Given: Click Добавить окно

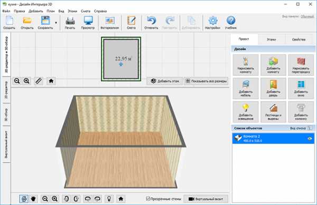Looking at the screenshot, I should click(301, 89).
